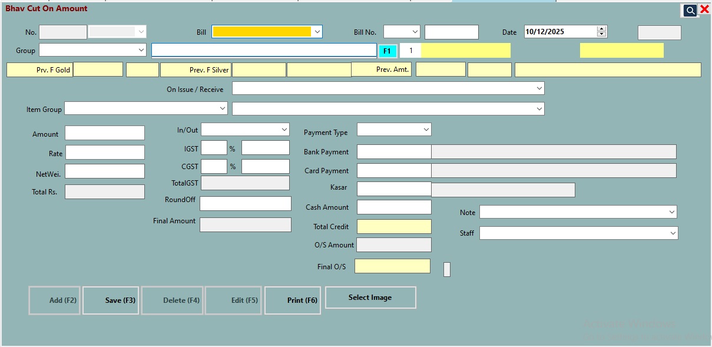Image resolution: width=712 pixels, height=347 pixels.
Task: Click the RoundOff input field
Action: point(246,204)
